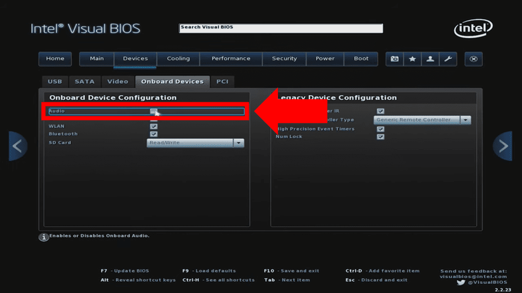Viewport: 522px width, 293px height.
Task: Open the Boot menu
Action: click(x=361, y=59)
